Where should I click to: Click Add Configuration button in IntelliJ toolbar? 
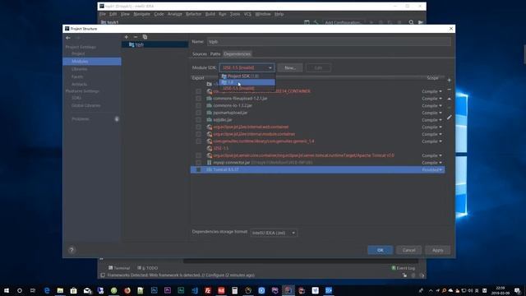(x=344, y=22)
